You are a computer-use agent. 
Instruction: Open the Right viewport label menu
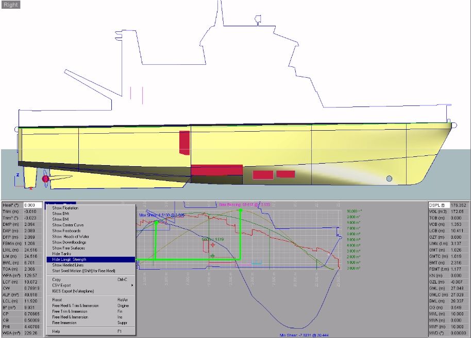(x=11, y=5)
